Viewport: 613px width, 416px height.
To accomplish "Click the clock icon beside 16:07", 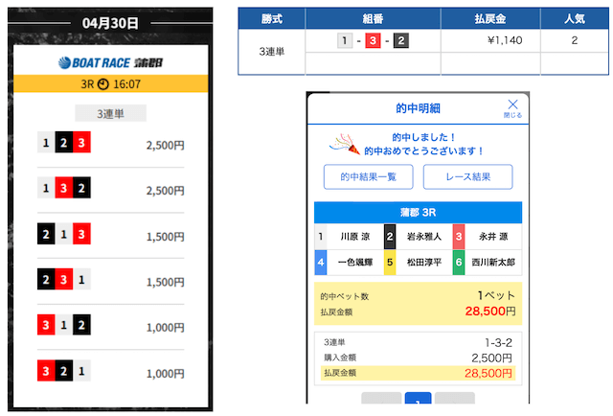I will tap(102, 84).
